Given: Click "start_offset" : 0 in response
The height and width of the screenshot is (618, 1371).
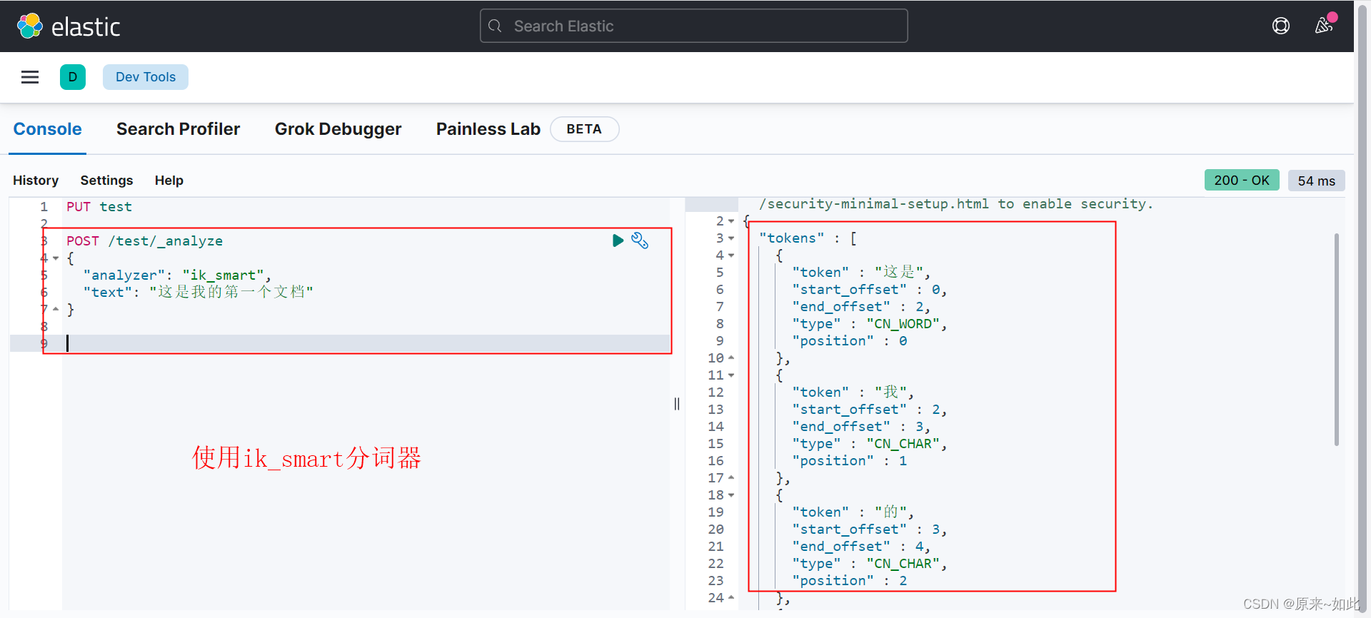Looking at the screenshot, I should pos(870,290).
